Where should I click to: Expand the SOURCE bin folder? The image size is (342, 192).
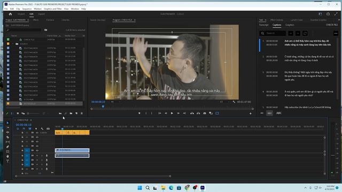click(x=13, y=44)
